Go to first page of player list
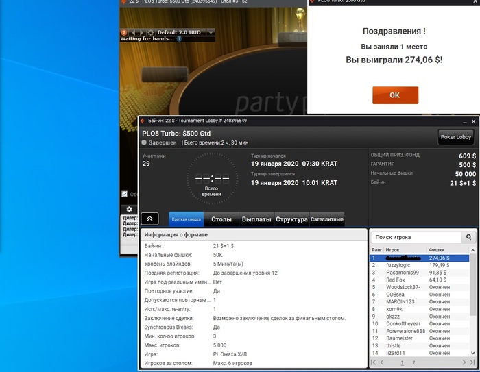 click(374, 362)
